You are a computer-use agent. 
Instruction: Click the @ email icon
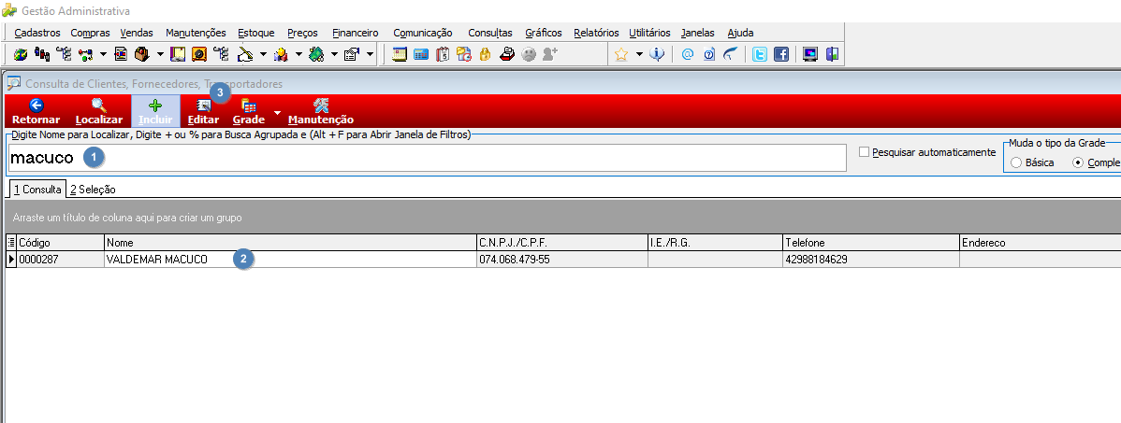[x=688, y=54]
